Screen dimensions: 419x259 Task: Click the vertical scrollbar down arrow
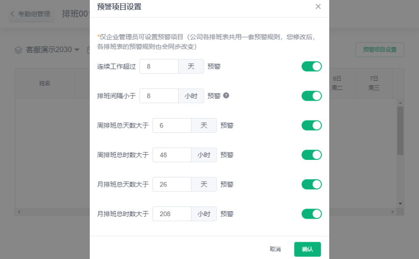pos(400,204)
